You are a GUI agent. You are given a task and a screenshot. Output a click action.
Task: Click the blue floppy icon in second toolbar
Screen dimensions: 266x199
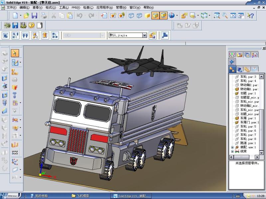click(15, 26)
